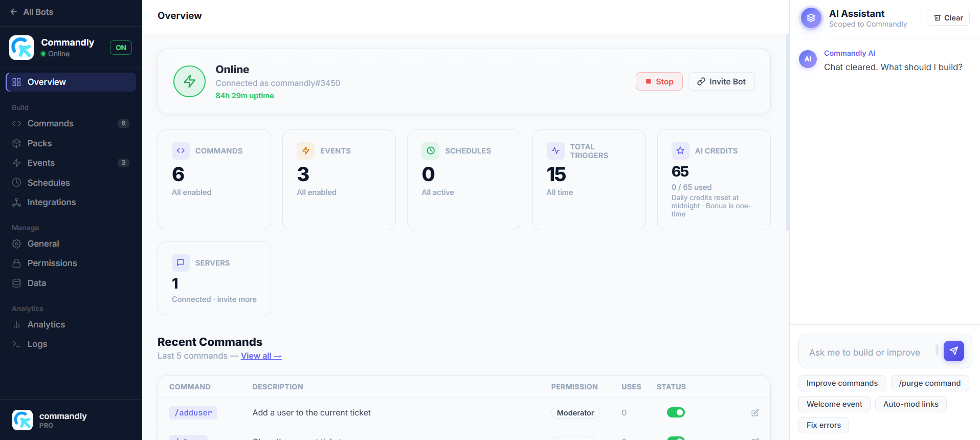Click the General gear icon
Screen dimensions: 980x440
pos(17,244)
